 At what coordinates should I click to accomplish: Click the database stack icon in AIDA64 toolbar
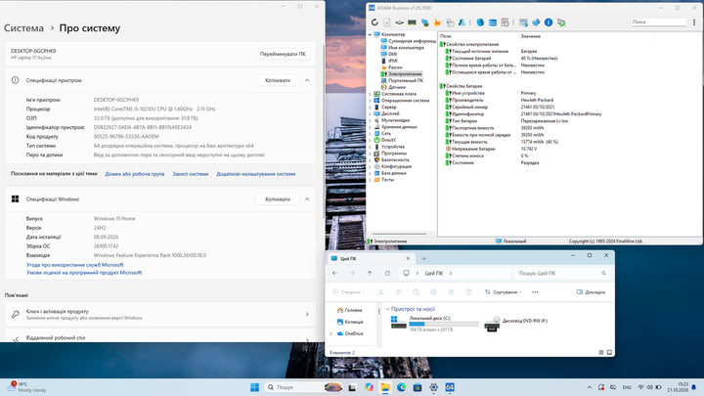pyautogui.click(x=493, y=22)
